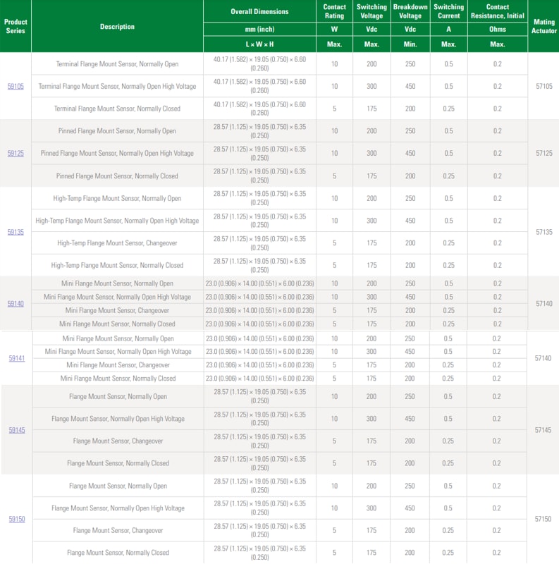
Task: Click 'Terminal Flange Mount Sensor, Normally Closed' description
Action: pyautogui.click(x=117, y=109)
